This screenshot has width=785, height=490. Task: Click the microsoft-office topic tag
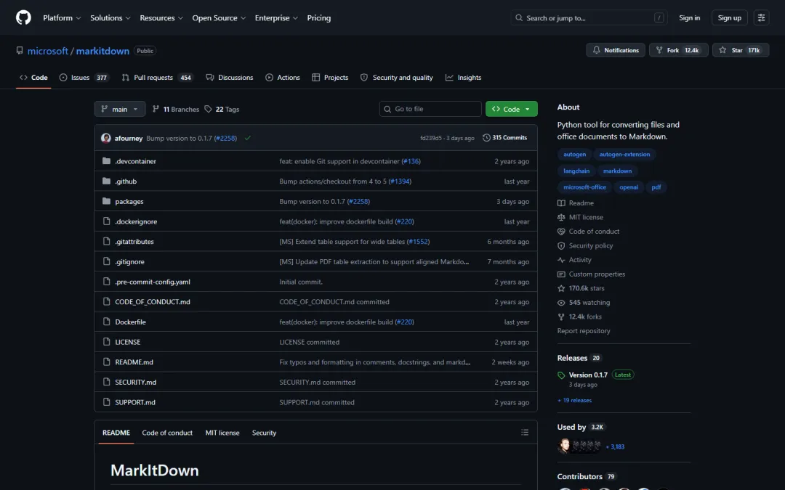pyautogui.click(x=584, y=187)
